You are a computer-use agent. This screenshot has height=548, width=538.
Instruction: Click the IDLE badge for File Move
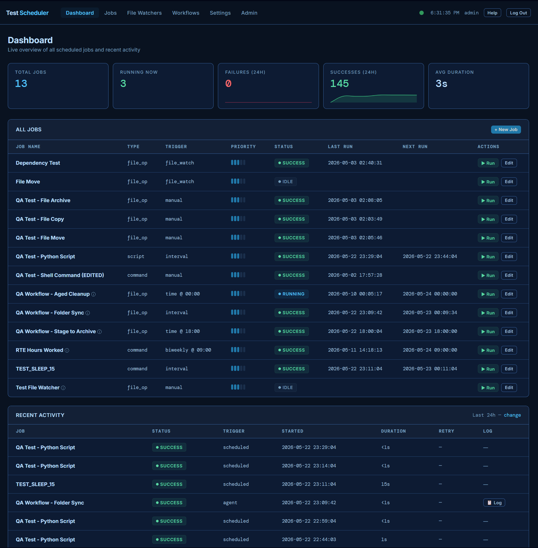[286, 182]
